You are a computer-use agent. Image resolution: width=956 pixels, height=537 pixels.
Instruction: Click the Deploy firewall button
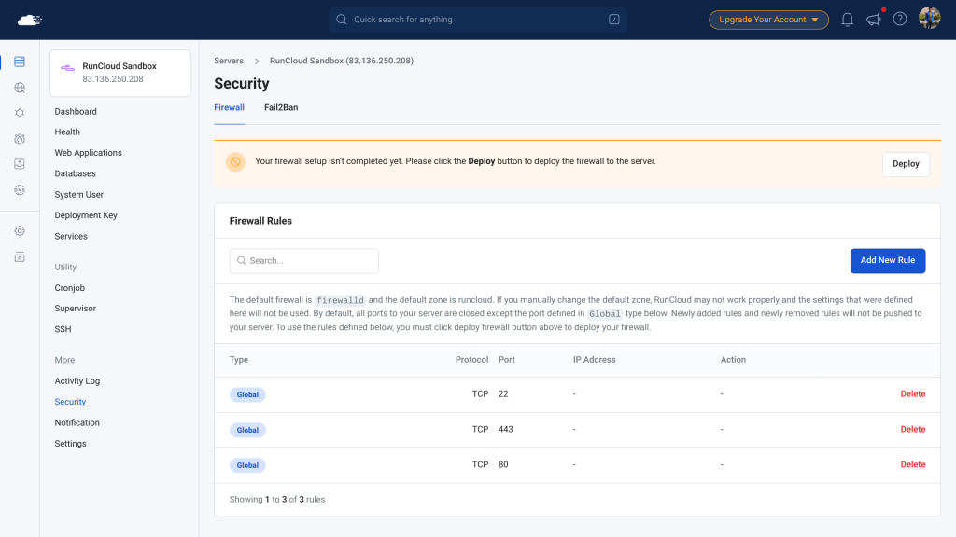click(x=906, y=164)
